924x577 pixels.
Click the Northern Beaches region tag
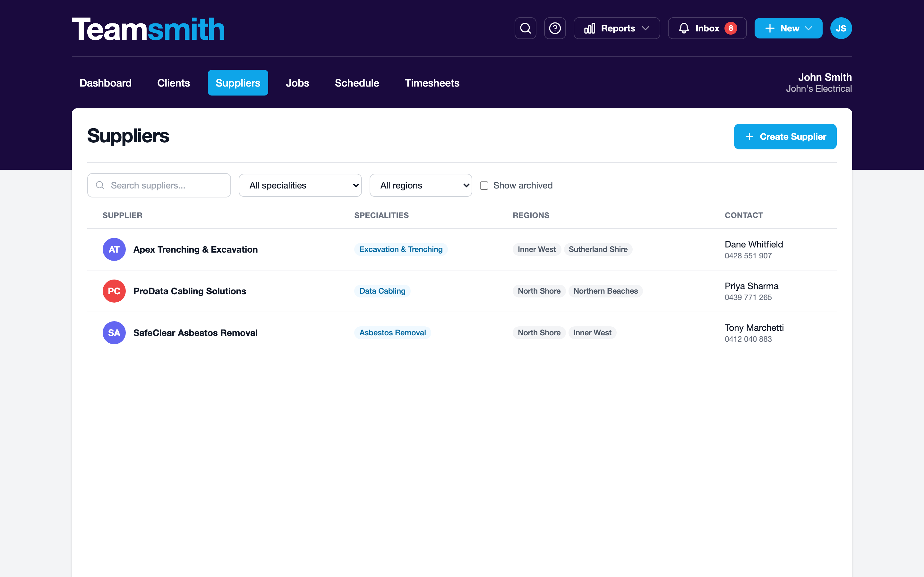tap(605, 291)
